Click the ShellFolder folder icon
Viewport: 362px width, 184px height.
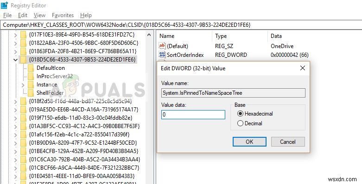click(x=31, y=93)
